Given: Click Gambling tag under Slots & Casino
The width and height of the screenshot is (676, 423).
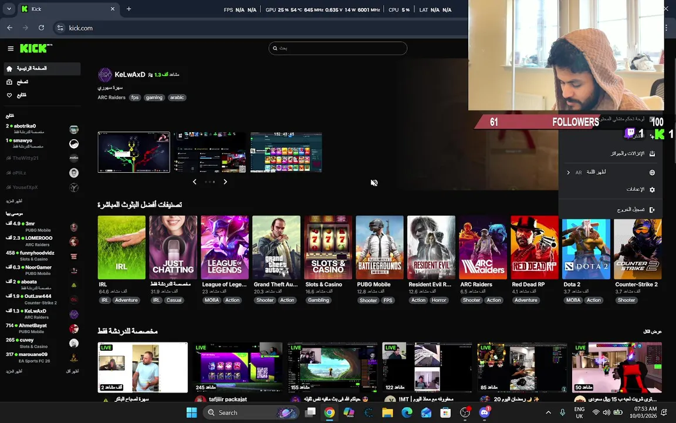Looking at the screenshot, I should click(318, 300).
